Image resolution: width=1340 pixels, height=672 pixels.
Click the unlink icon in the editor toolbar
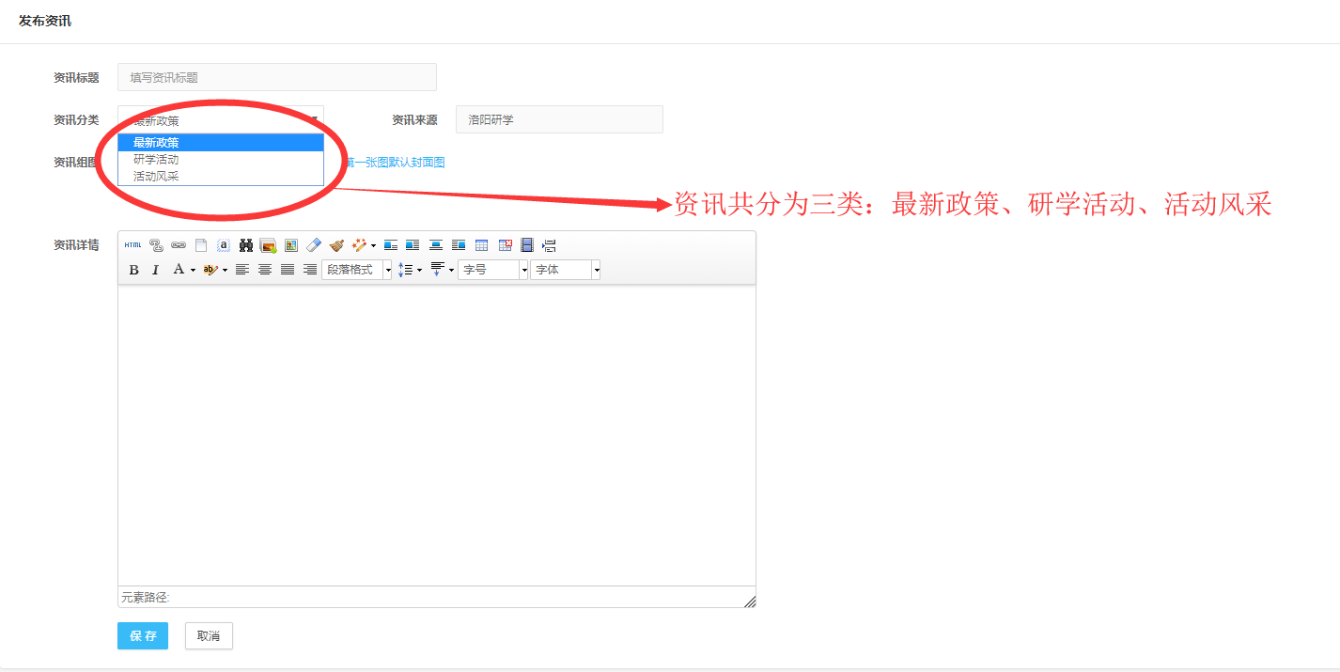pyautogui.click(x=156, y=245)
